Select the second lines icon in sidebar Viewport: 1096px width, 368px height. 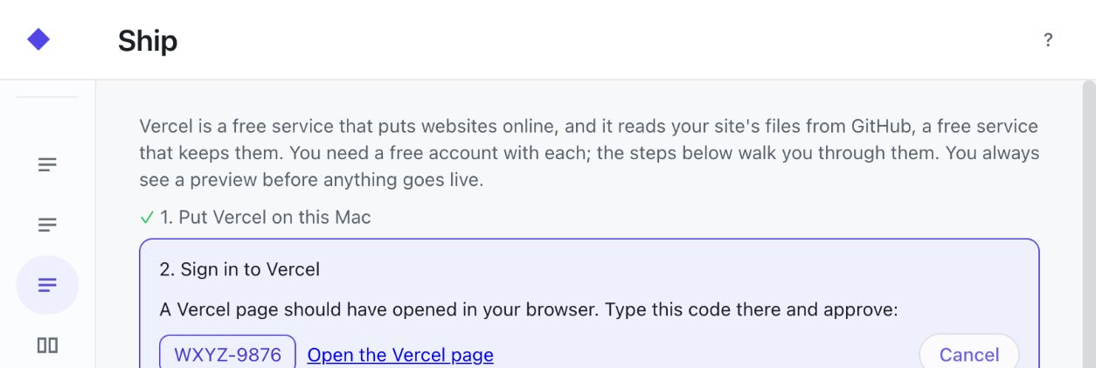click(47, 225)
